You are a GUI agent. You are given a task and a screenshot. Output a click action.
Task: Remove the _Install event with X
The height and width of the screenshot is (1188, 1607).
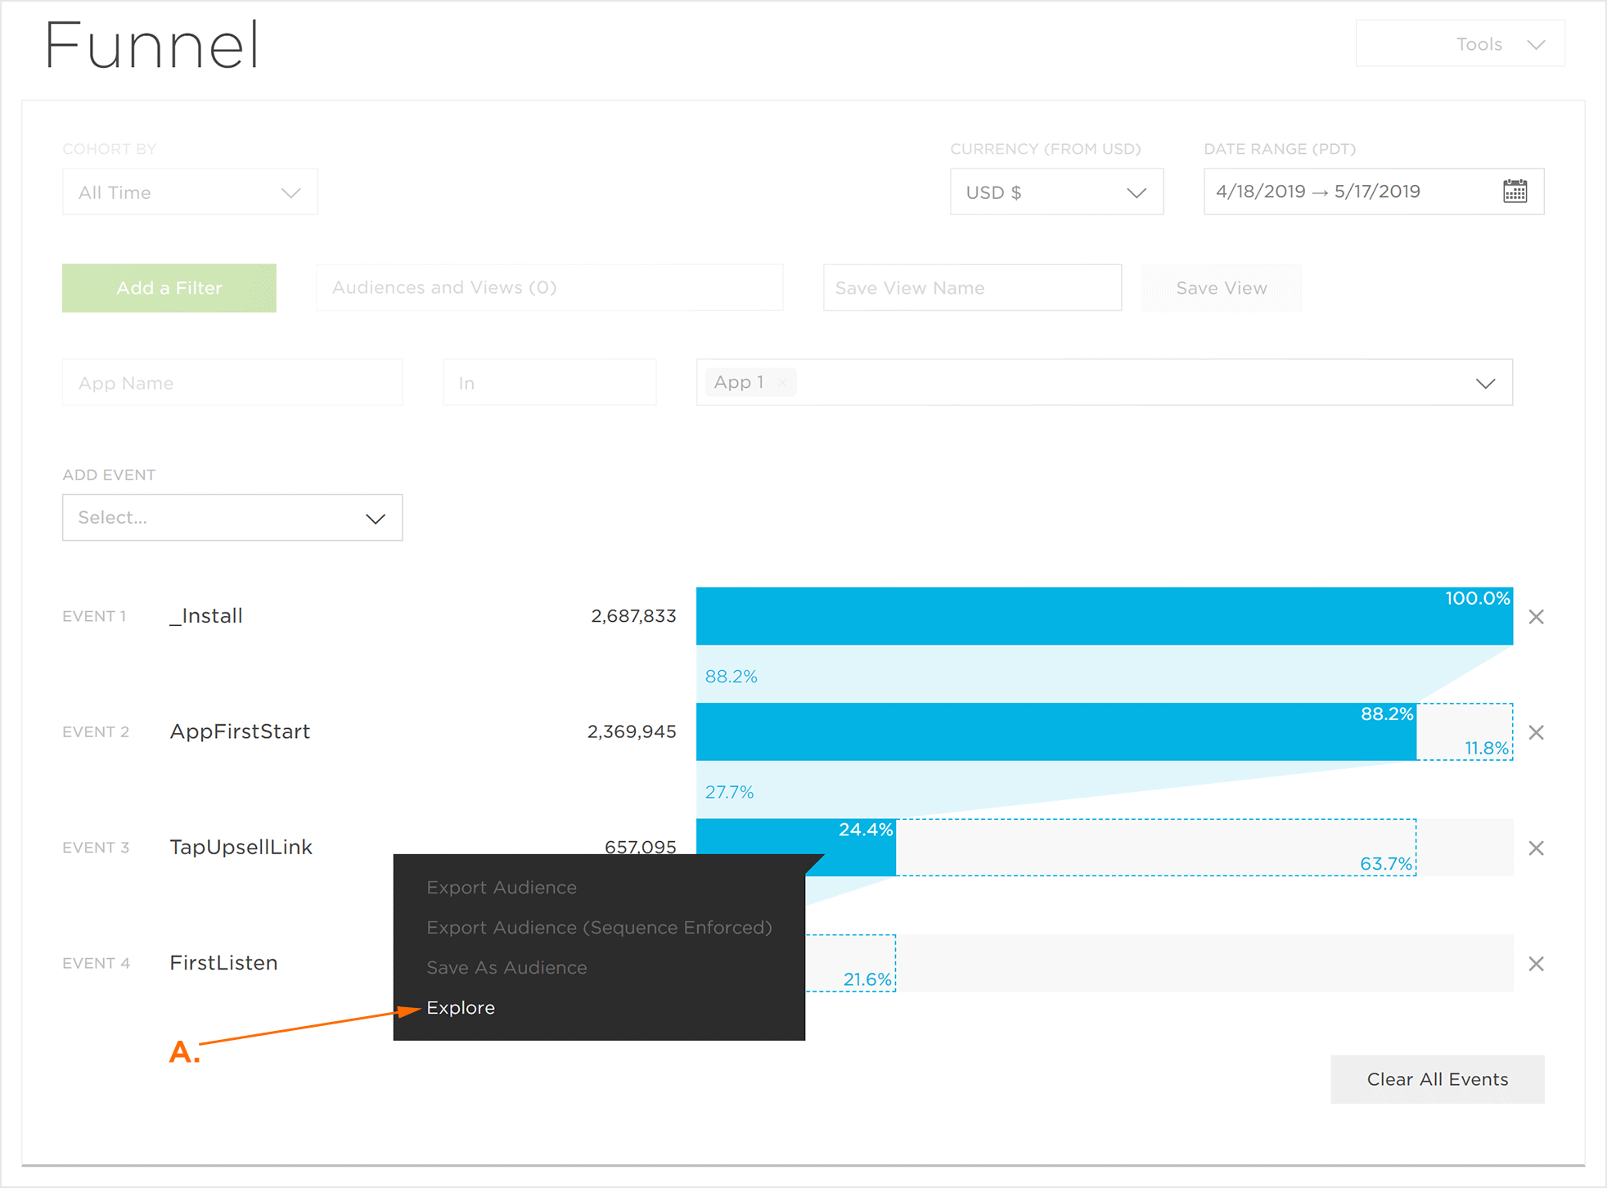pos(1536,617)
